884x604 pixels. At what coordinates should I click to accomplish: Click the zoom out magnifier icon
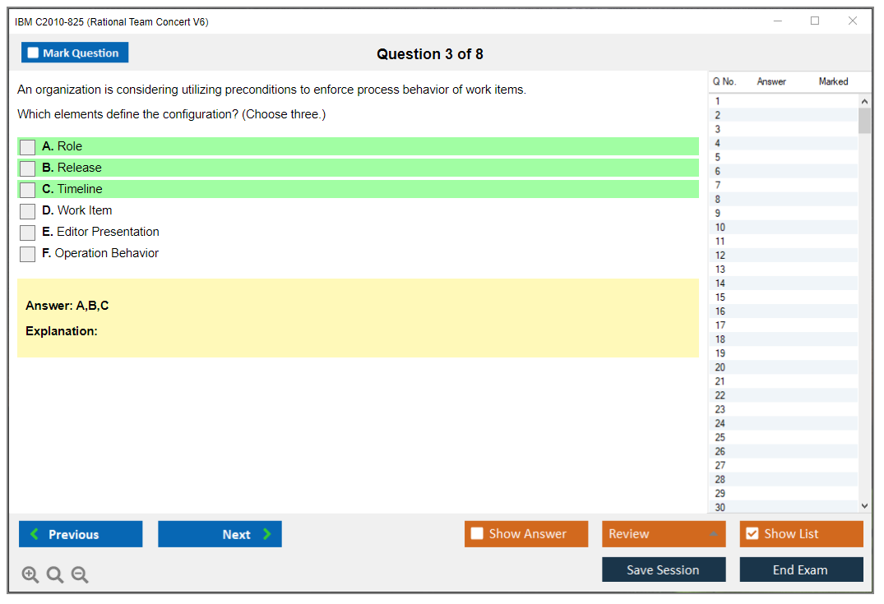[x=80, y=575]
